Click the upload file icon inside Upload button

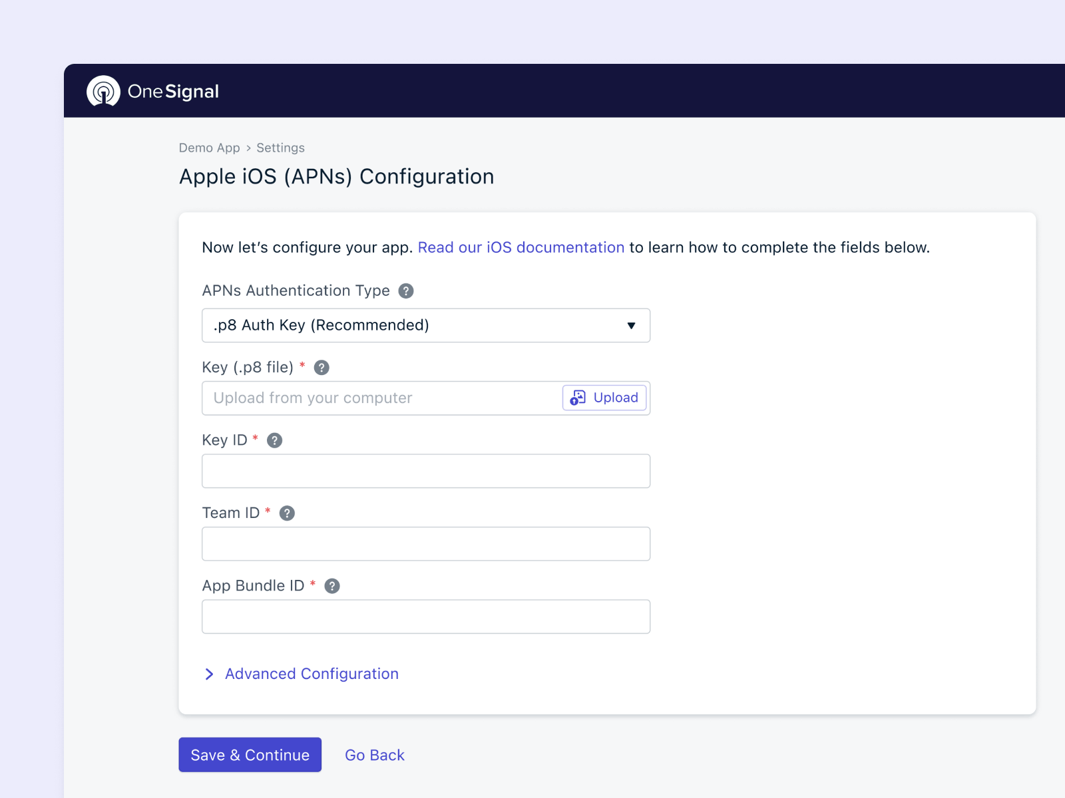576,398
